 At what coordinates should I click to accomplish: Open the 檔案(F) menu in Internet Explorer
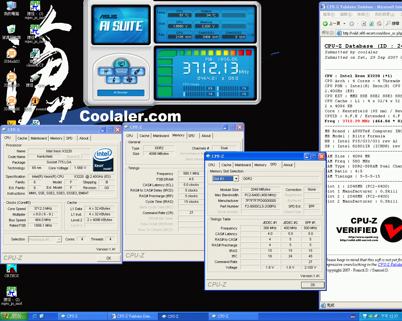pyautogui.click(x=329, y=14)
